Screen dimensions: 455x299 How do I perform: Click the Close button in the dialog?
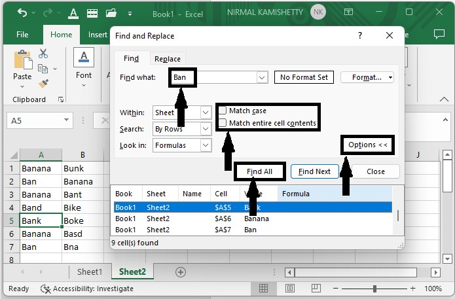[376, 171]
